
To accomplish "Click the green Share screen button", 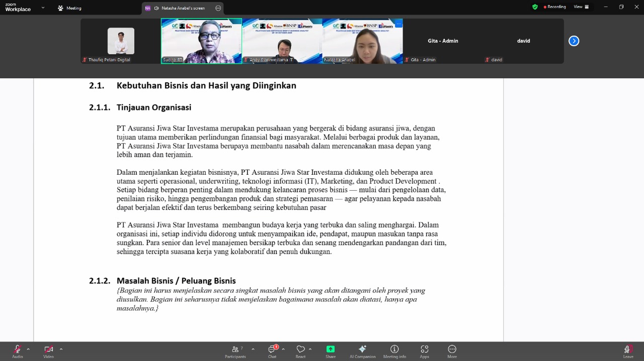I will [331, 350].
